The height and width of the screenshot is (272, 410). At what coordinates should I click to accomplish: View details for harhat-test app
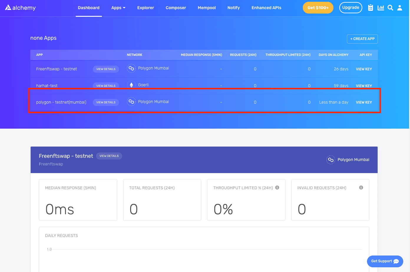106,86
